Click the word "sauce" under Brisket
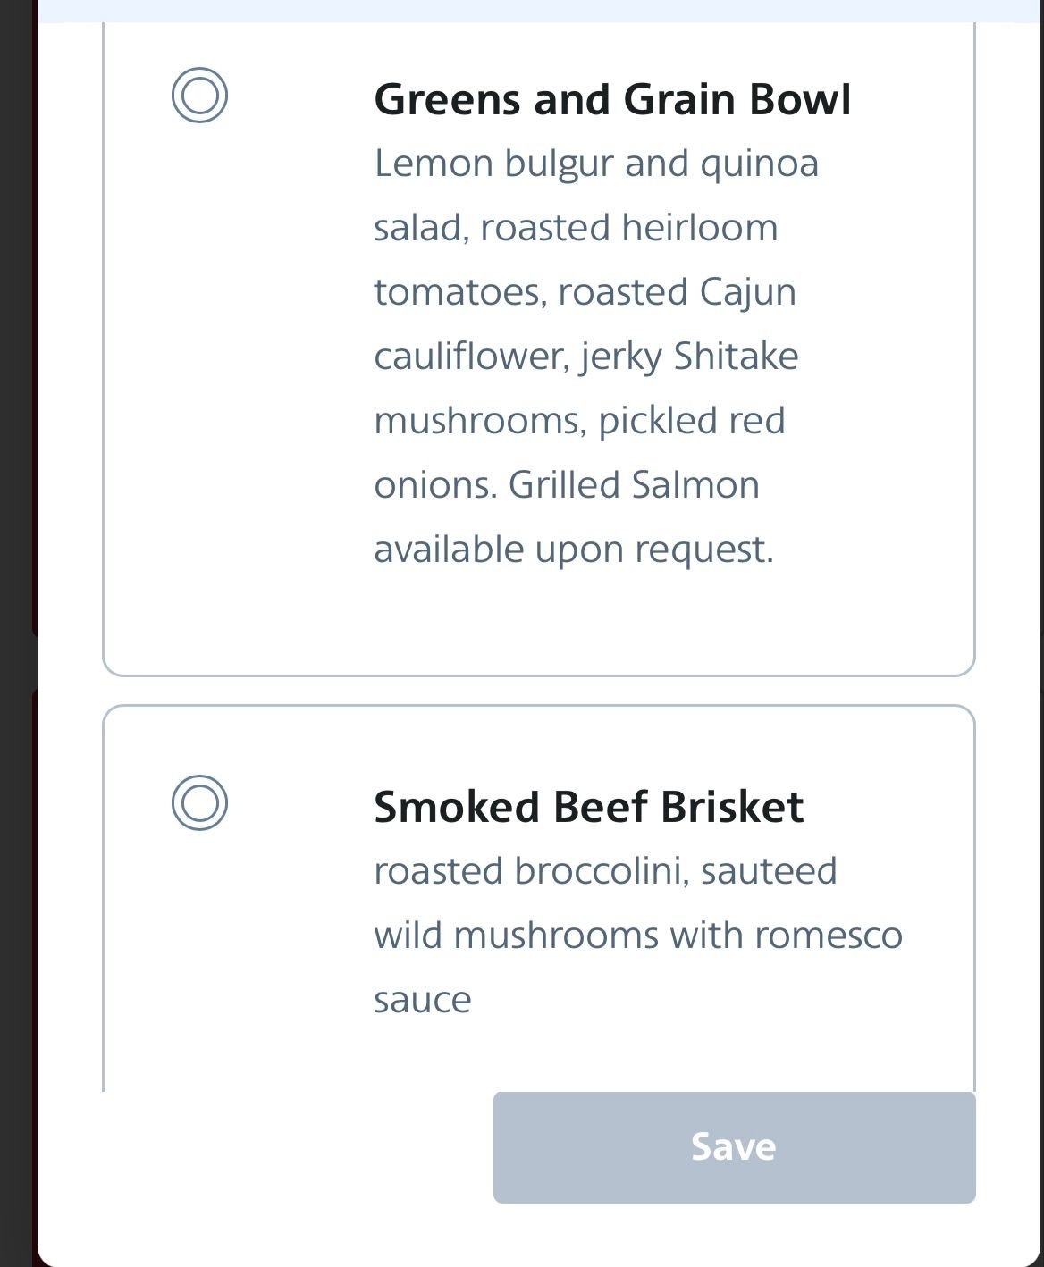This screenshot has width=1044, height=1267. [422, 1000]
